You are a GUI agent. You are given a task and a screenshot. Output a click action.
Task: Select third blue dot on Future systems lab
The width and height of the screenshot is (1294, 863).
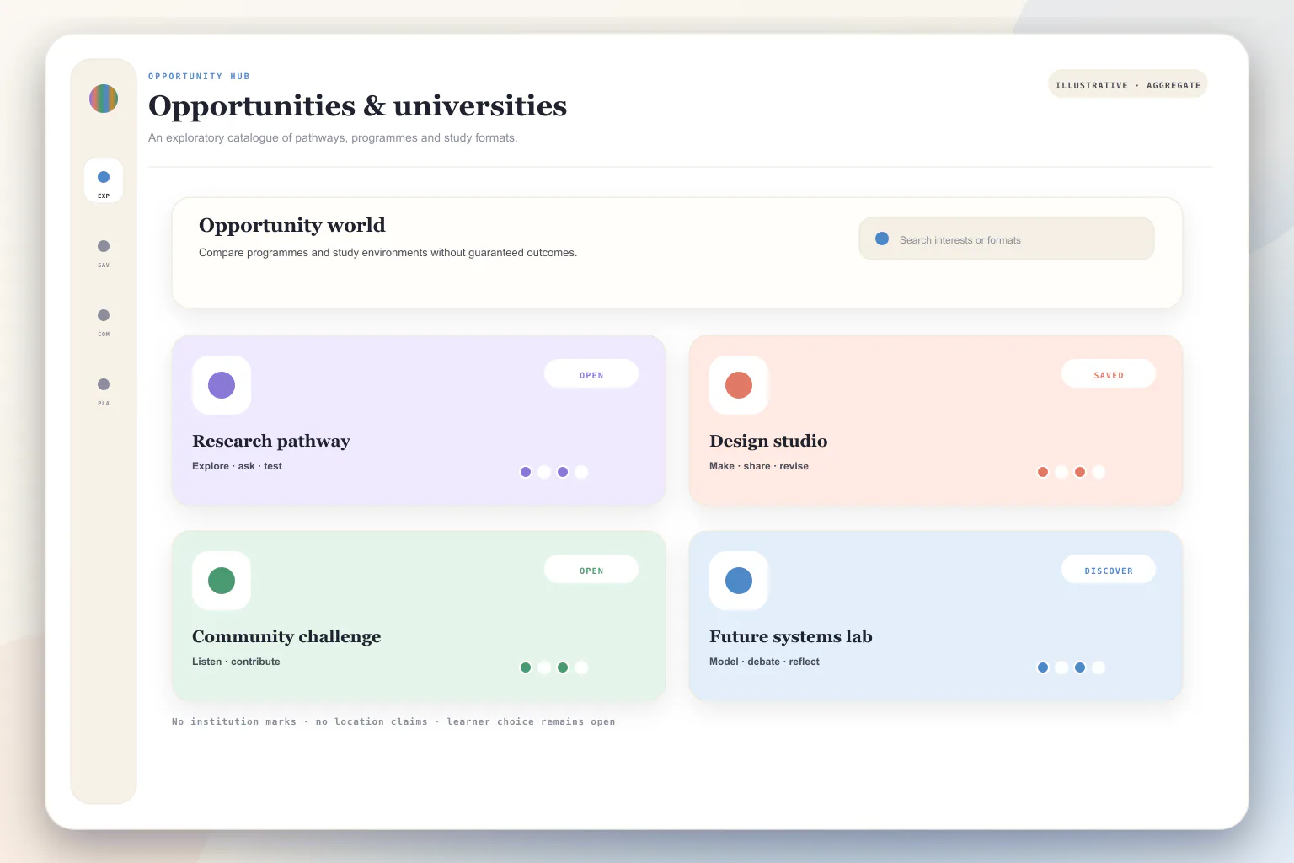click(x=1080, y=667)
